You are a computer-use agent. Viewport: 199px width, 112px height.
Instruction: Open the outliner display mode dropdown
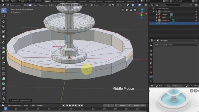pos(158,5)
